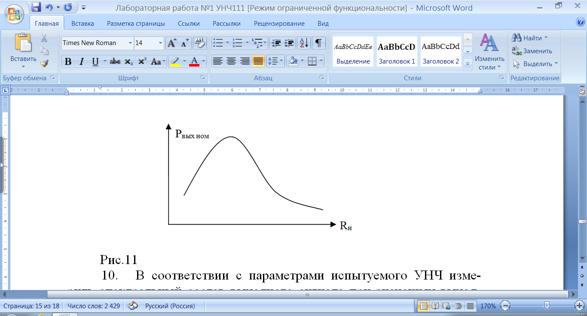Shrink font size with the smaller A icon
The height and width of the screenshot is (316, 587).
(185, 43)
